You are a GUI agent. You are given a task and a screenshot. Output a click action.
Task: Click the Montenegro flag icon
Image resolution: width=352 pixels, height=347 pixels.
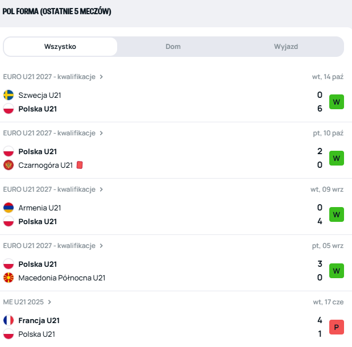tap(9, 165)
